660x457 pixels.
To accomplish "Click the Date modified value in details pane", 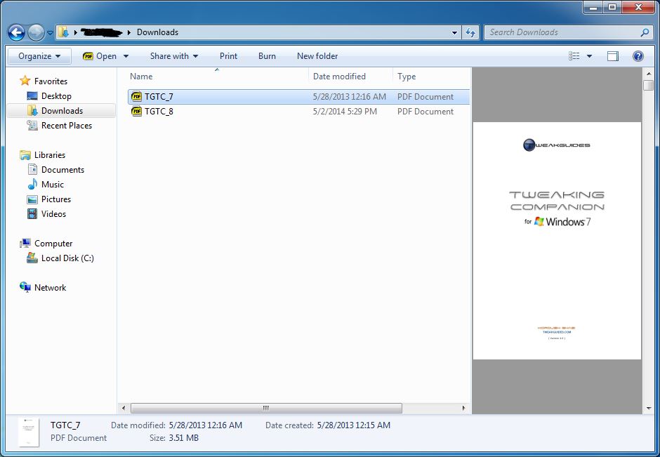I will pyautogui.click(x=206, y=425).
